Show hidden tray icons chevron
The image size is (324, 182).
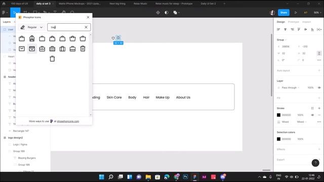(x=259, y=177)
